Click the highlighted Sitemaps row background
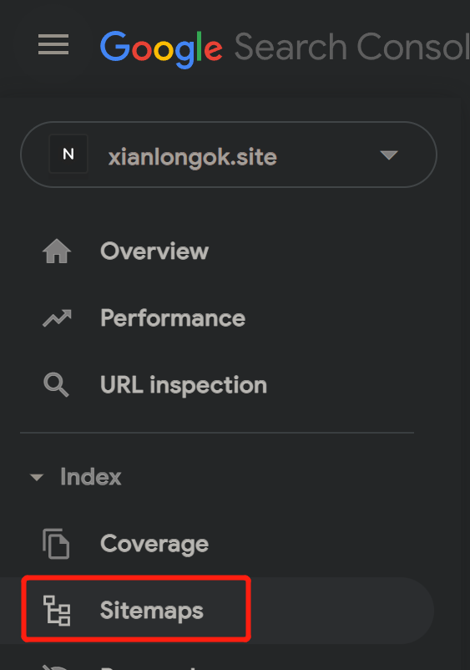This screenshot has height=670, width=470. point(217,611)
